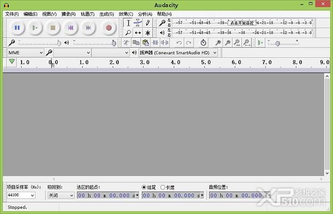Click the Fit Selection zoom icon
The height and width of the screenshot is (214, 333).
pyautogui.click(x=237, y=43)
